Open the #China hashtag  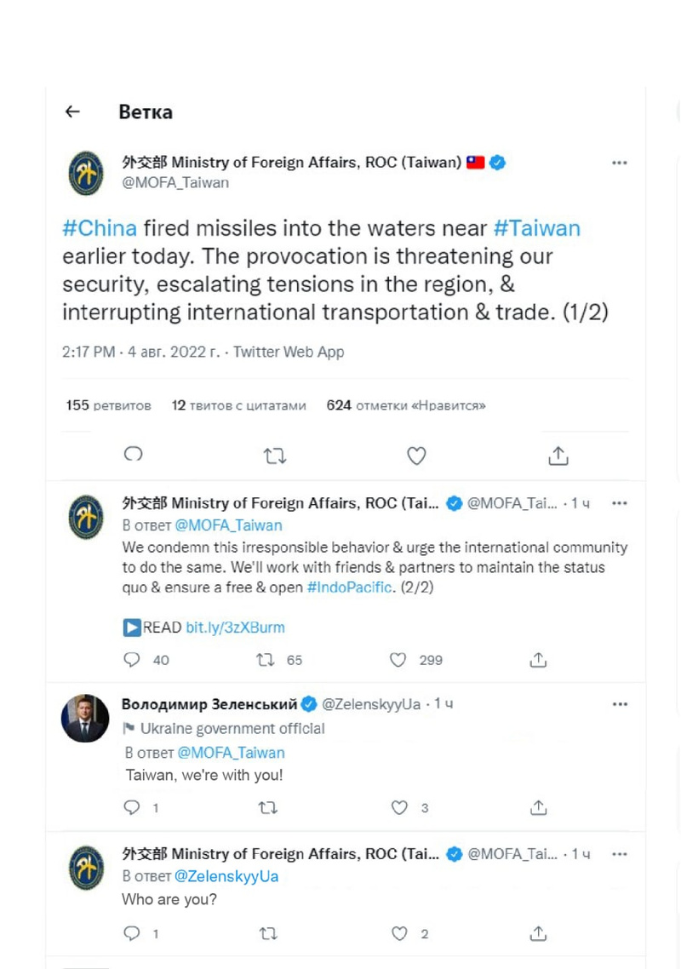pyautogui.click(x=100, y=228)
